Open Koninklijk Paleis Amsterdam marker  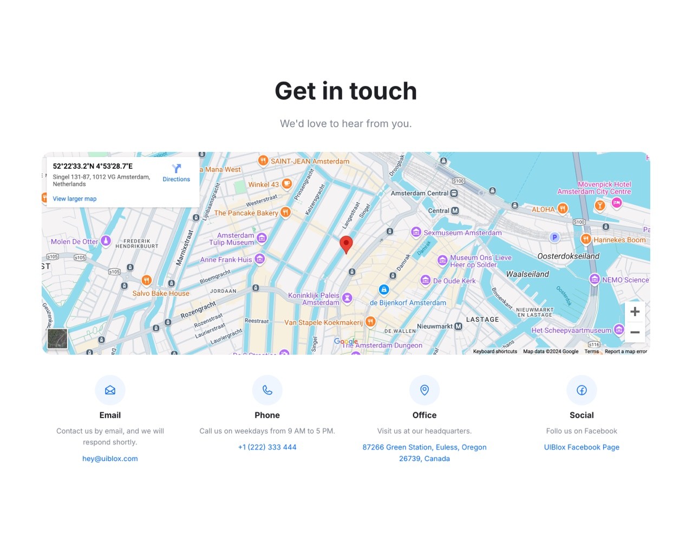pyautogui.click(x=348, y=298)
